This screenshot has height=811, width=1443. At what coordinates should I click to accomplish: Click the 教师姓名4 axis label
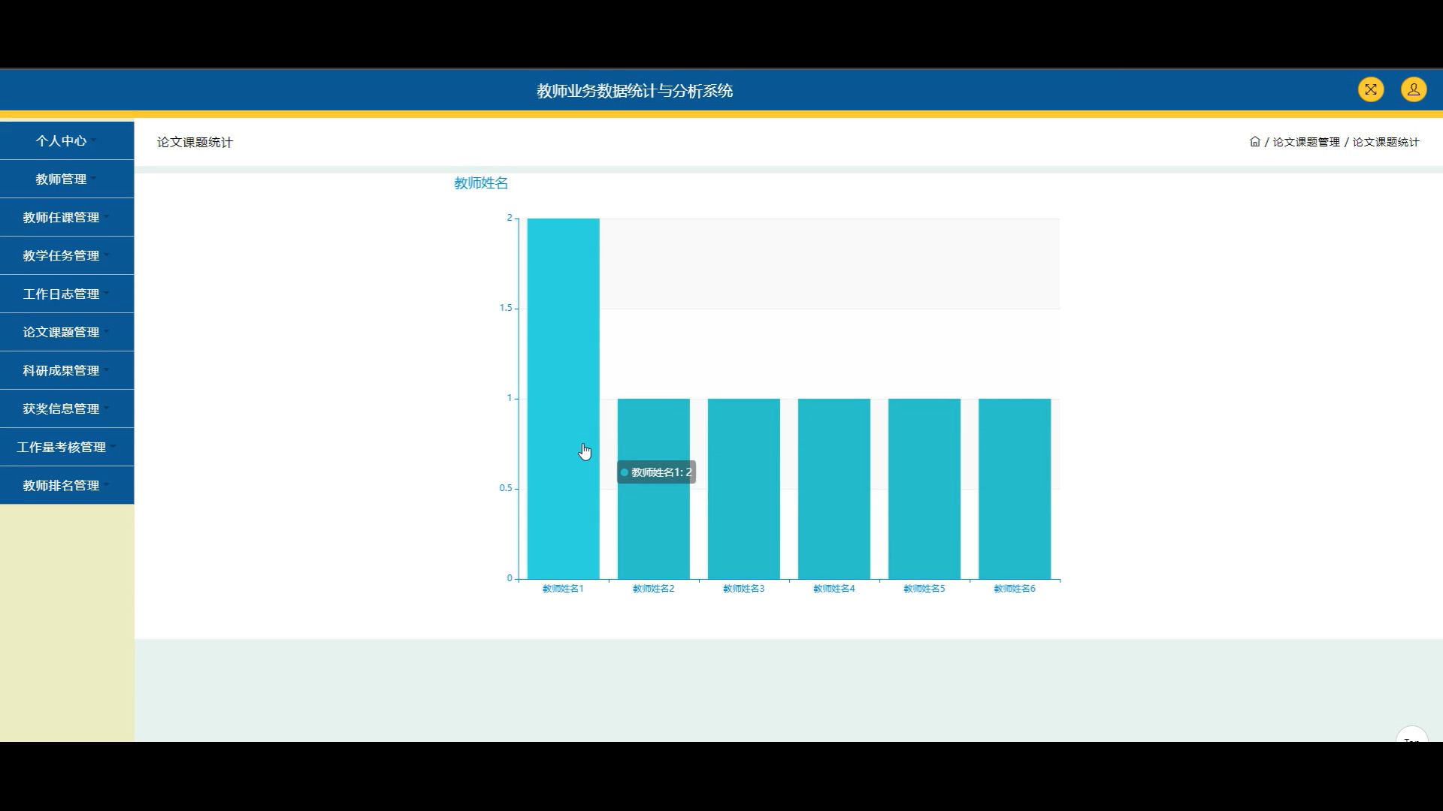[x=833, y=589]
